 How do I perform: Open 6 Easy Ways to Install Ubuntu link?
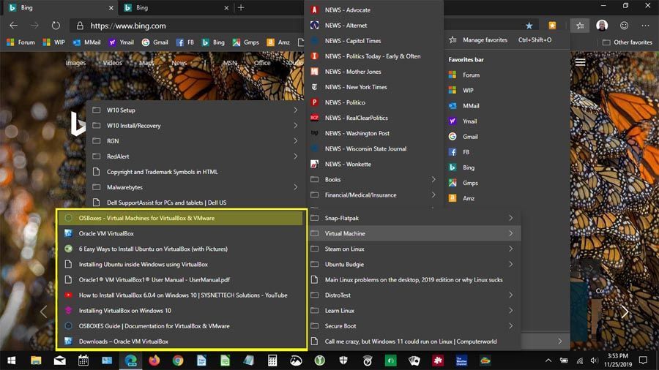181,249
